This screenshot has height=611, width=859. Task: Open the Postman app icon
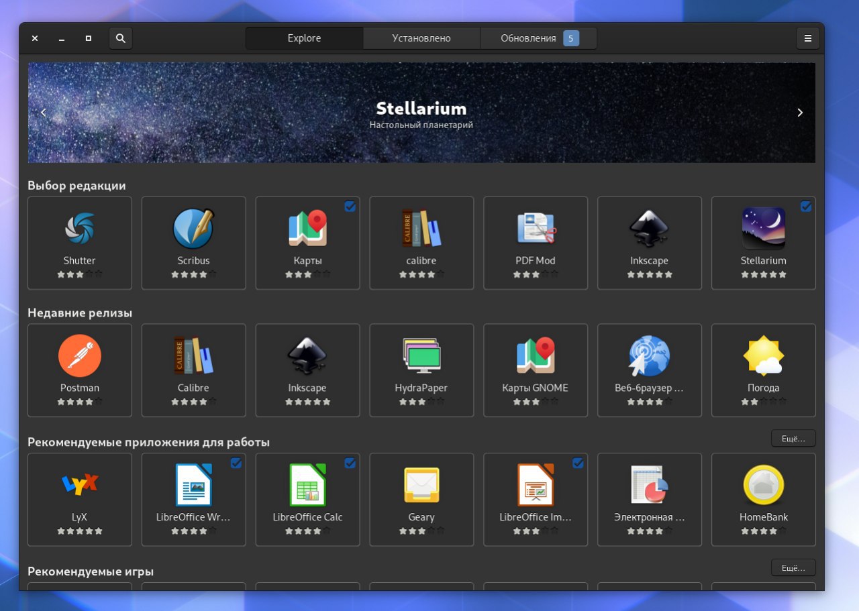[80, 355]
